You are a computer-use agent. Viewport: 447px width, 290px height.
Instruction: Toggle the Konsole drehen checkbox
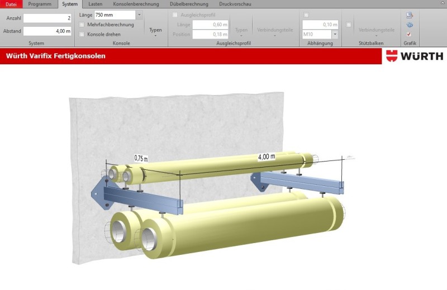[82, 34]
